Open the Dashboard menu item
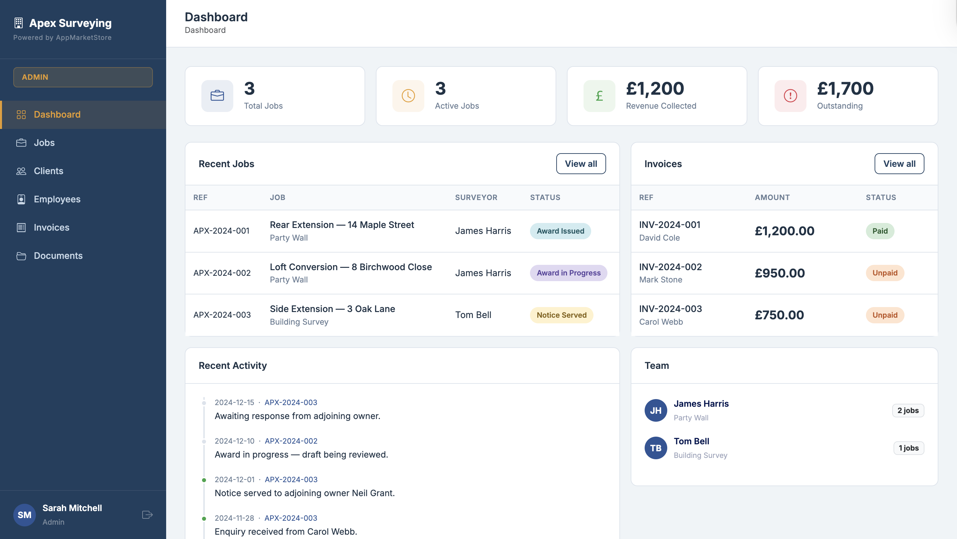Screen dimensions: 957x539 (x=83, y=114)
